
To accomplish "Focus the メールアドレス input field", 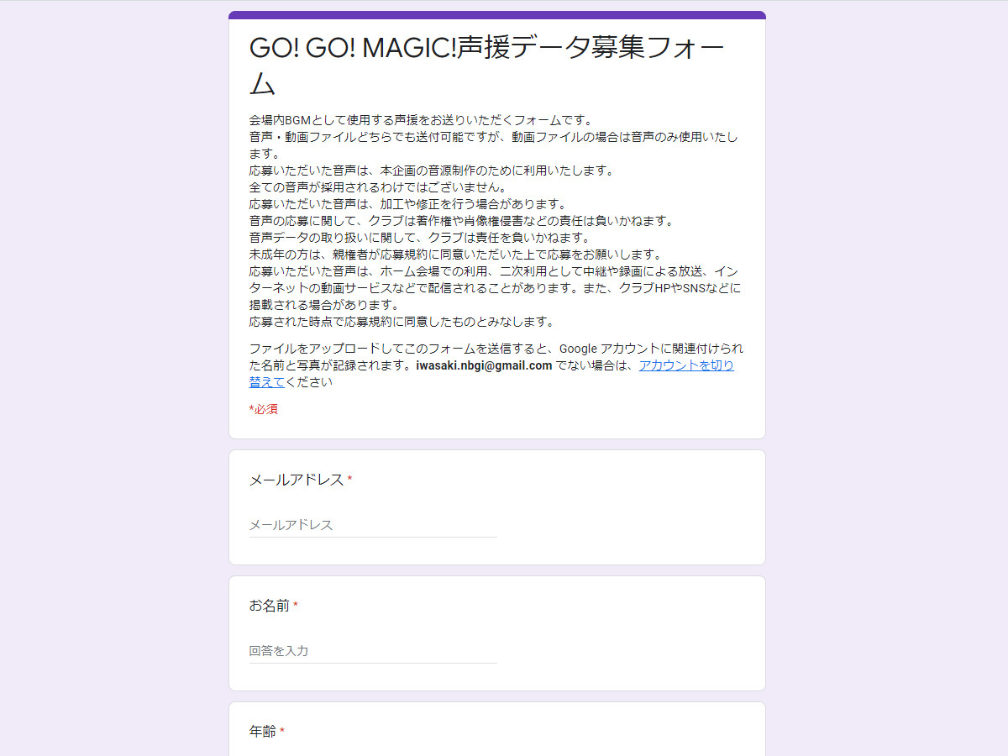I will click(373, 525).
